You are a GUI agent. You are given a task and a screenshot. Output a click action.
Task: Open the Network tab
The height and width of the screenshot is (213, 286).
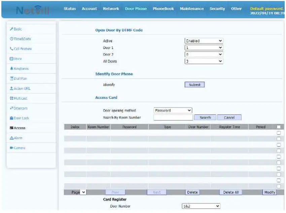click(111, 8)
